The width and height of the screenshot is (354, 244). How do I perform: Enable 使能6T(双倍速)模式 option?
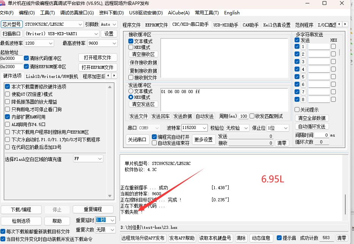pos(8,94)
